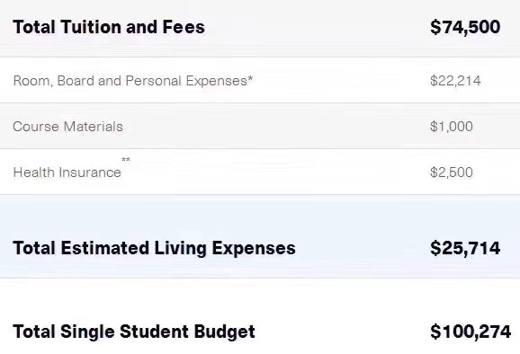Image resolution: width=520 pixels, height=354 pixels.
Task: Select the $1,000 course materials amount
Action: [x=452, y=127]
